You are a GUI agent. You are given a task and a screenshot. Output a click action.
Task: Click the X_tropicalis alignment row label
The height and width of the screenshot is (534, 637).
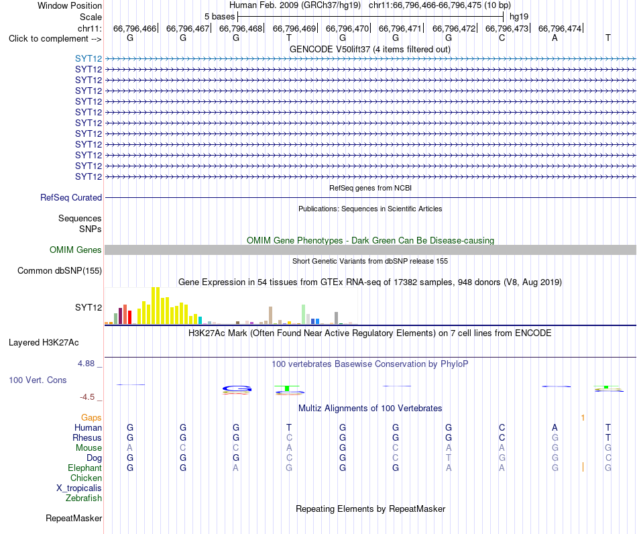click(x=79, y=488)
